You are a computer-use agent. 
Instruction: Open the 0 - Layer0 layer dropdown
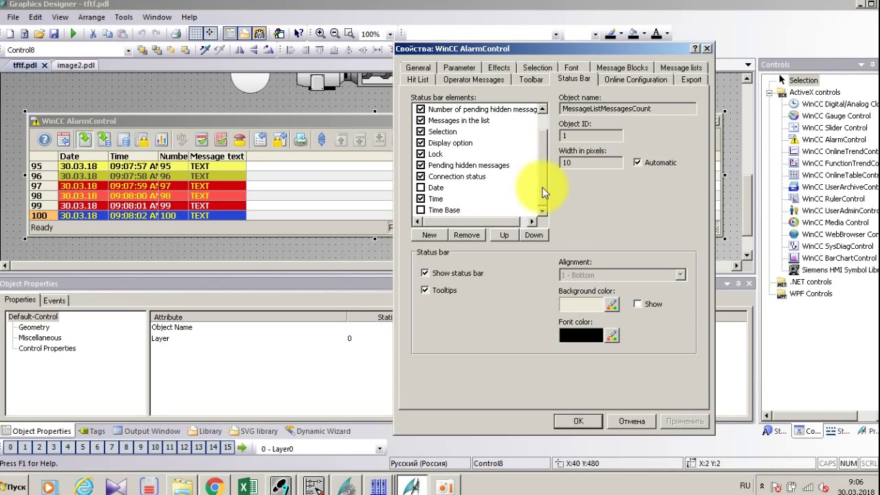pos(379,449)
